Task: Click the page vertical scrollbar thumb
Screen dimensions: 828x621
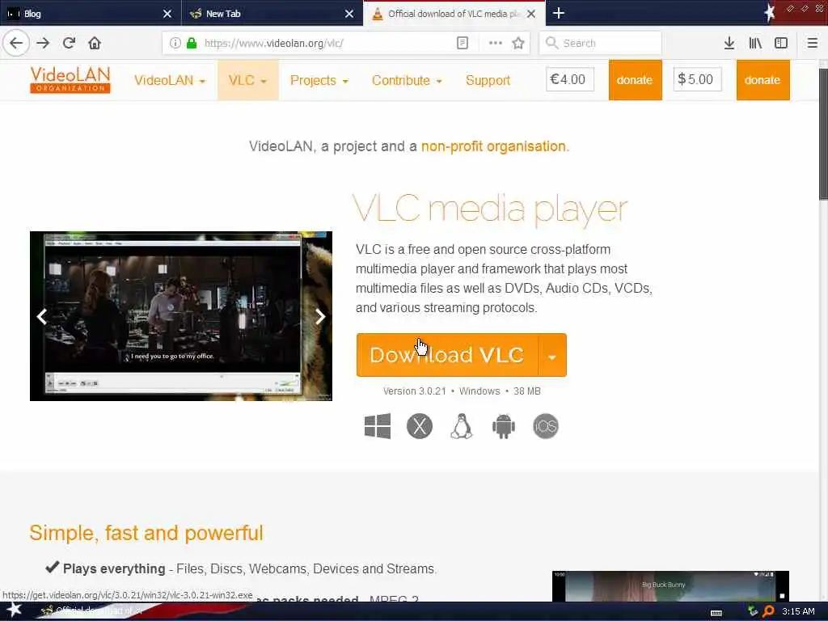Action: [x=823, y=133]
